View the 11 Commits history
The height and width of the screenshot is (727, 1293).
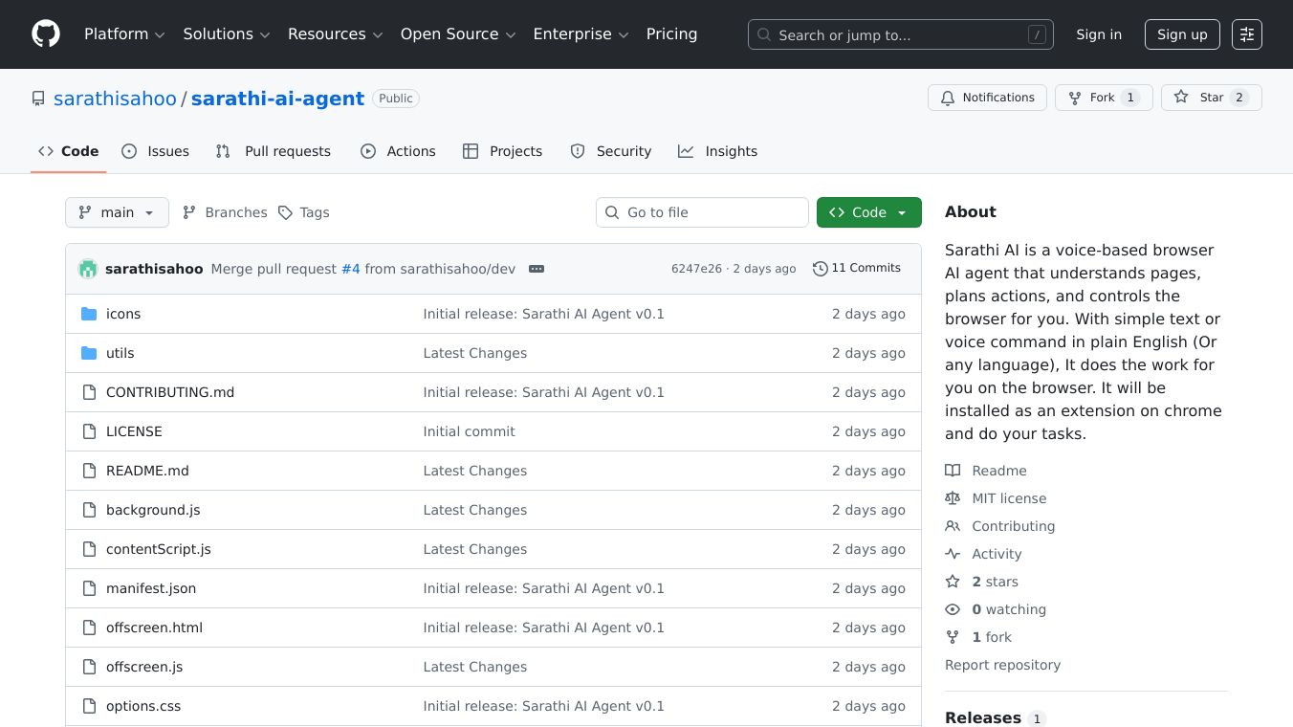[x=857, y=268]
